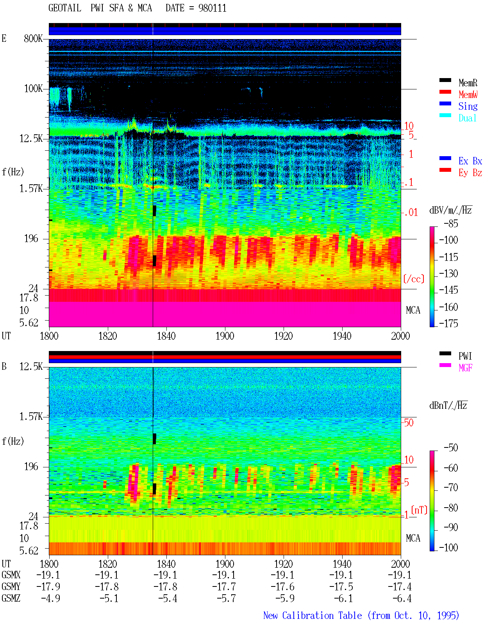Click the red MemW legend swatch
The height and width of the screenshot is (622, 500).
click(445, 92)
